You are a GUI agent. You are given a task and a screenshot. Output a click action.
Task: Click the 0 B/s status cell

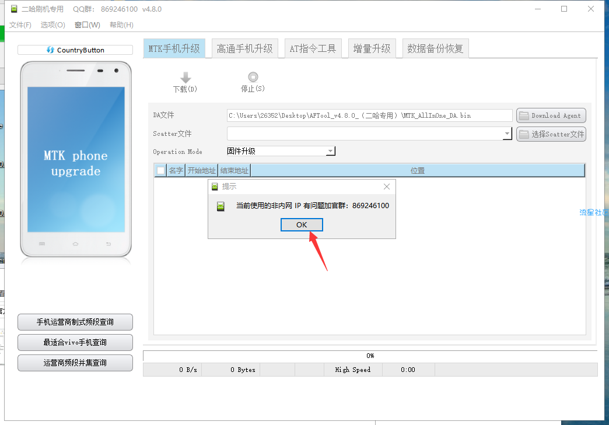(x=173, y=370)
